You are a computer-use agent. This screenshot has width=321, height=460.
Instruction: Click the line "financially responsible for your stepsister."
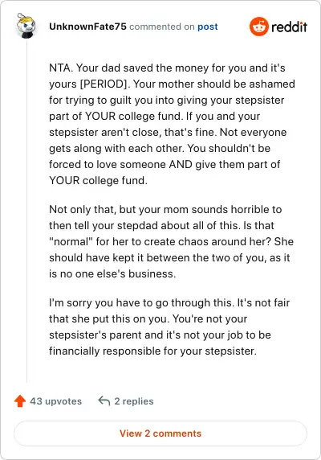point(152,351)
